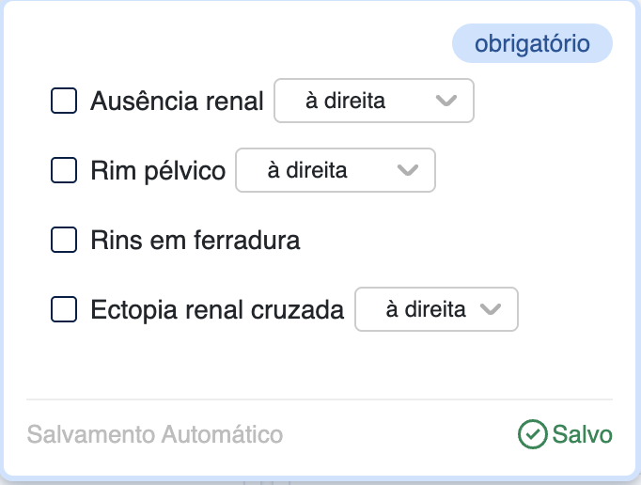Open the Ausência renal side dropdown

[372, 101]
